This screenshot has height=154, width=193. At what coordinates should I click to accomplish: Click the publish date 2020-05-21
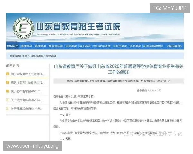[163, 81]
